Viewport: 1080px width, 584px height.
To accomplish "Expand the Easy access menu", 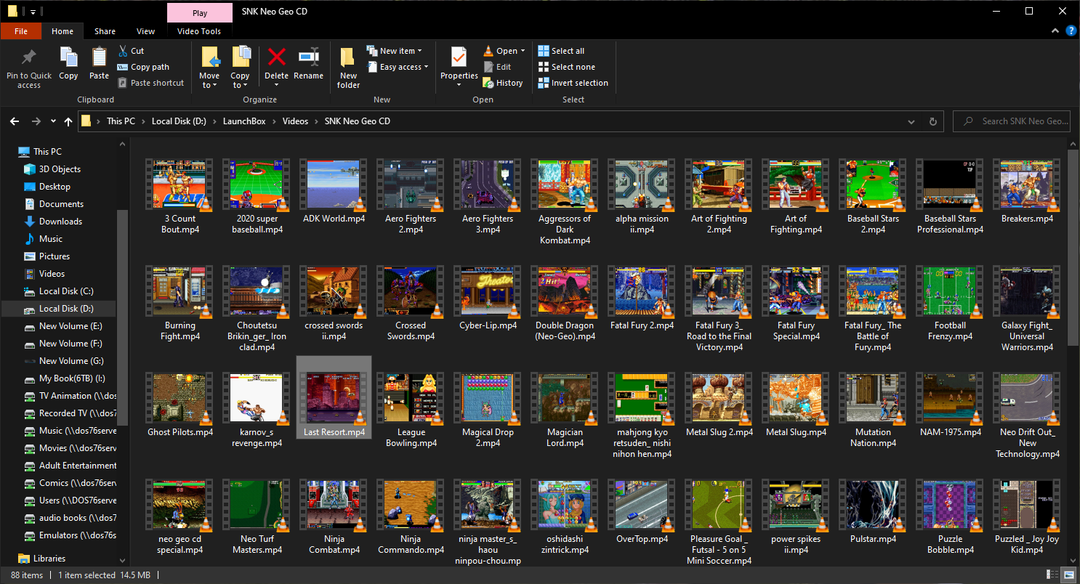I will 398,67.
